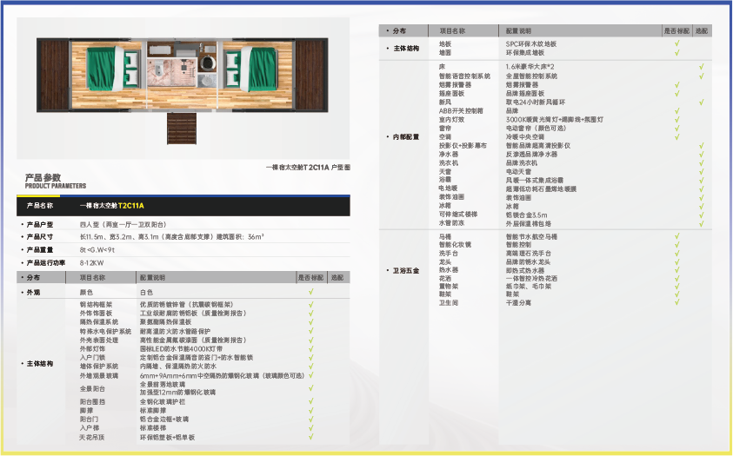Click the right dark wood balcony deck

(311, 75)
